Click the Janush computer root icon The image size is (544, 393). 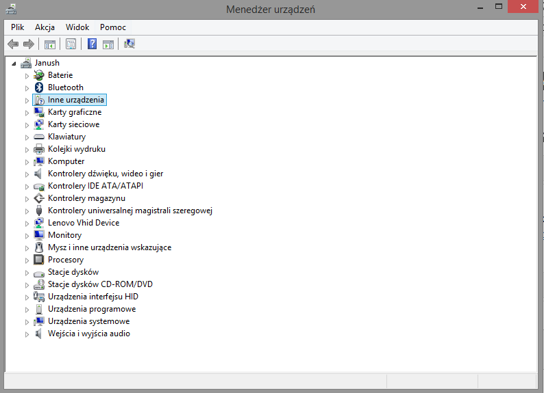pyautogui.click(x=26, y=63)
